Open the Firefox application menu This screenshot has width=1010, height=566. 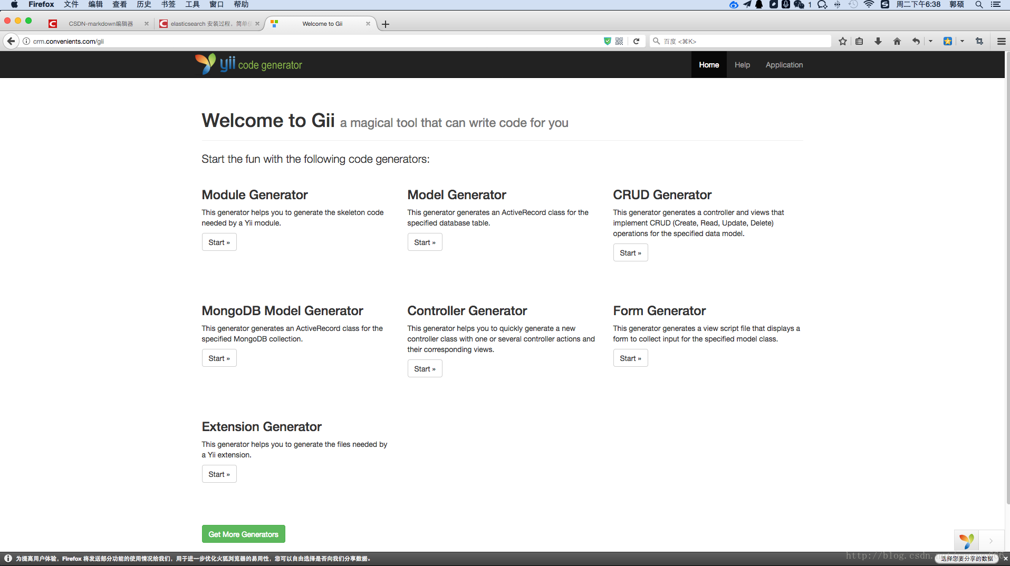[x=41, y=5]
